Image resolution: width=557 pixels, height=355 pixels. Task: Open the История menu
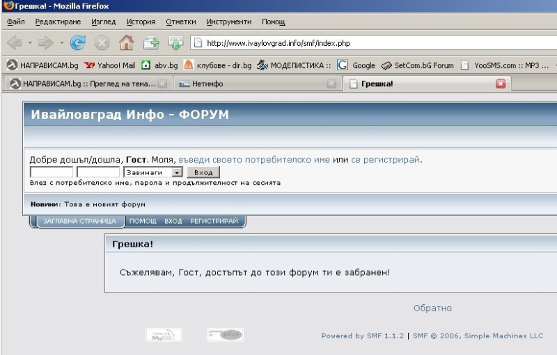[x=141, y=22]
